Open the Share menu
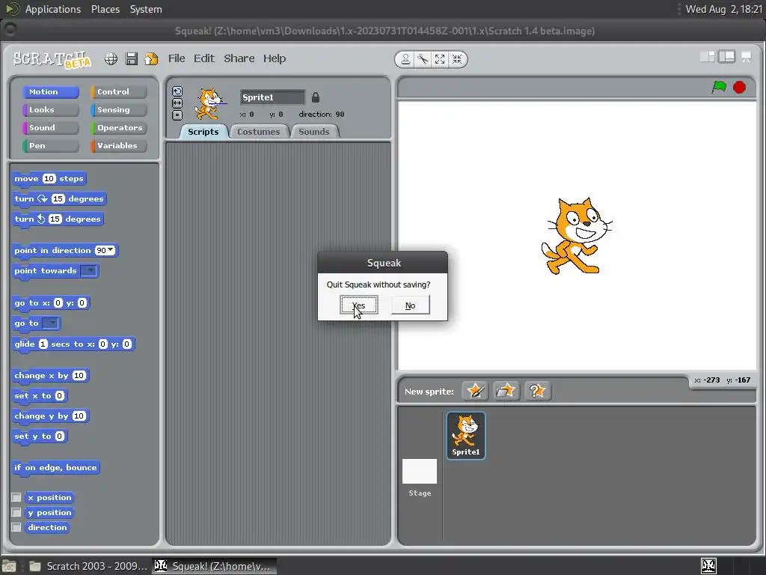This screenshot has height=575, width=766. pos(239,58)
